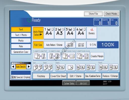Screen dimensions: 129x100
Task: Choose the 2 sided to 2 sided copy icon
Action: coord(54,56)
